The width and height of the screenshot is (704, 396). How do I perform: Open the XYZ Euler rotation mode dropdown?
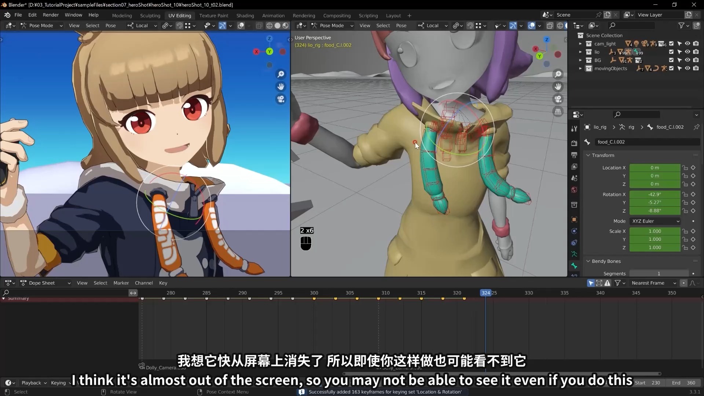click(x=655, y=221)
